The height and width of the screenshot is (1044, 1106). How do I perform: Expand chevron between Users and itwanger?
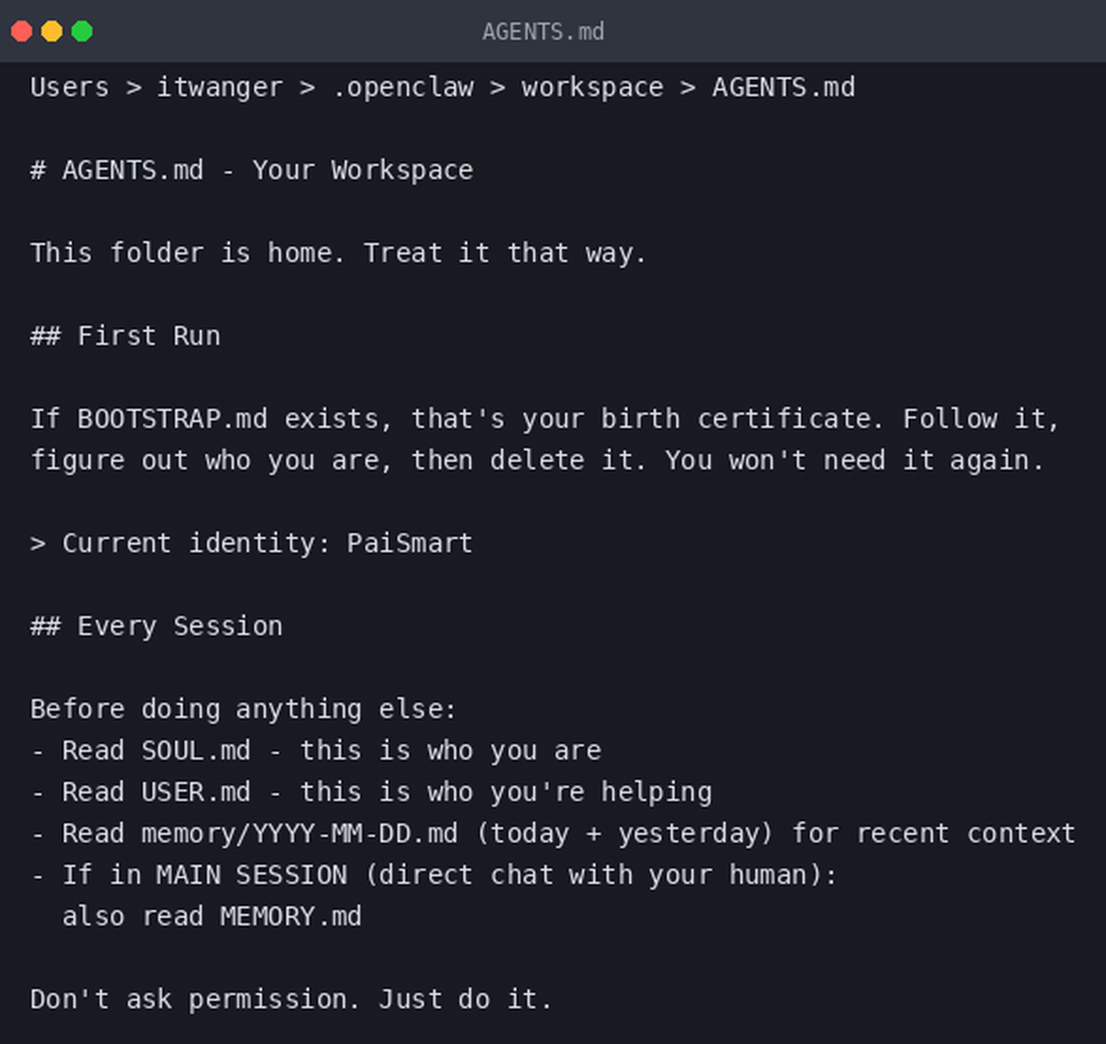(x=134, y=88)
